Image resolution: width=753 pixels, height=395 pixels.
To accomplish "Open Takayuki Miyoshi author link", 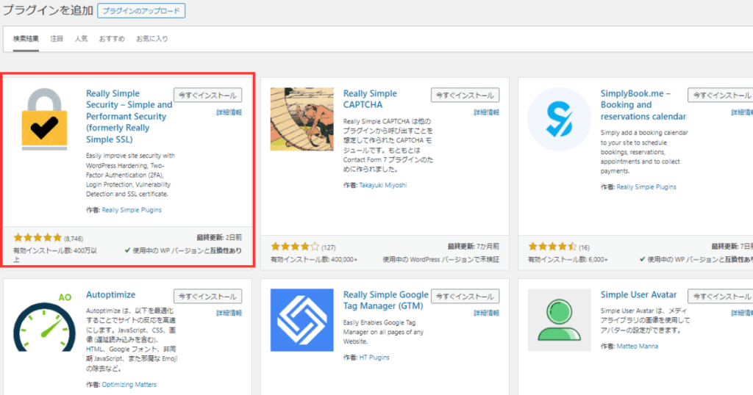I will click(x=382, y=185).
